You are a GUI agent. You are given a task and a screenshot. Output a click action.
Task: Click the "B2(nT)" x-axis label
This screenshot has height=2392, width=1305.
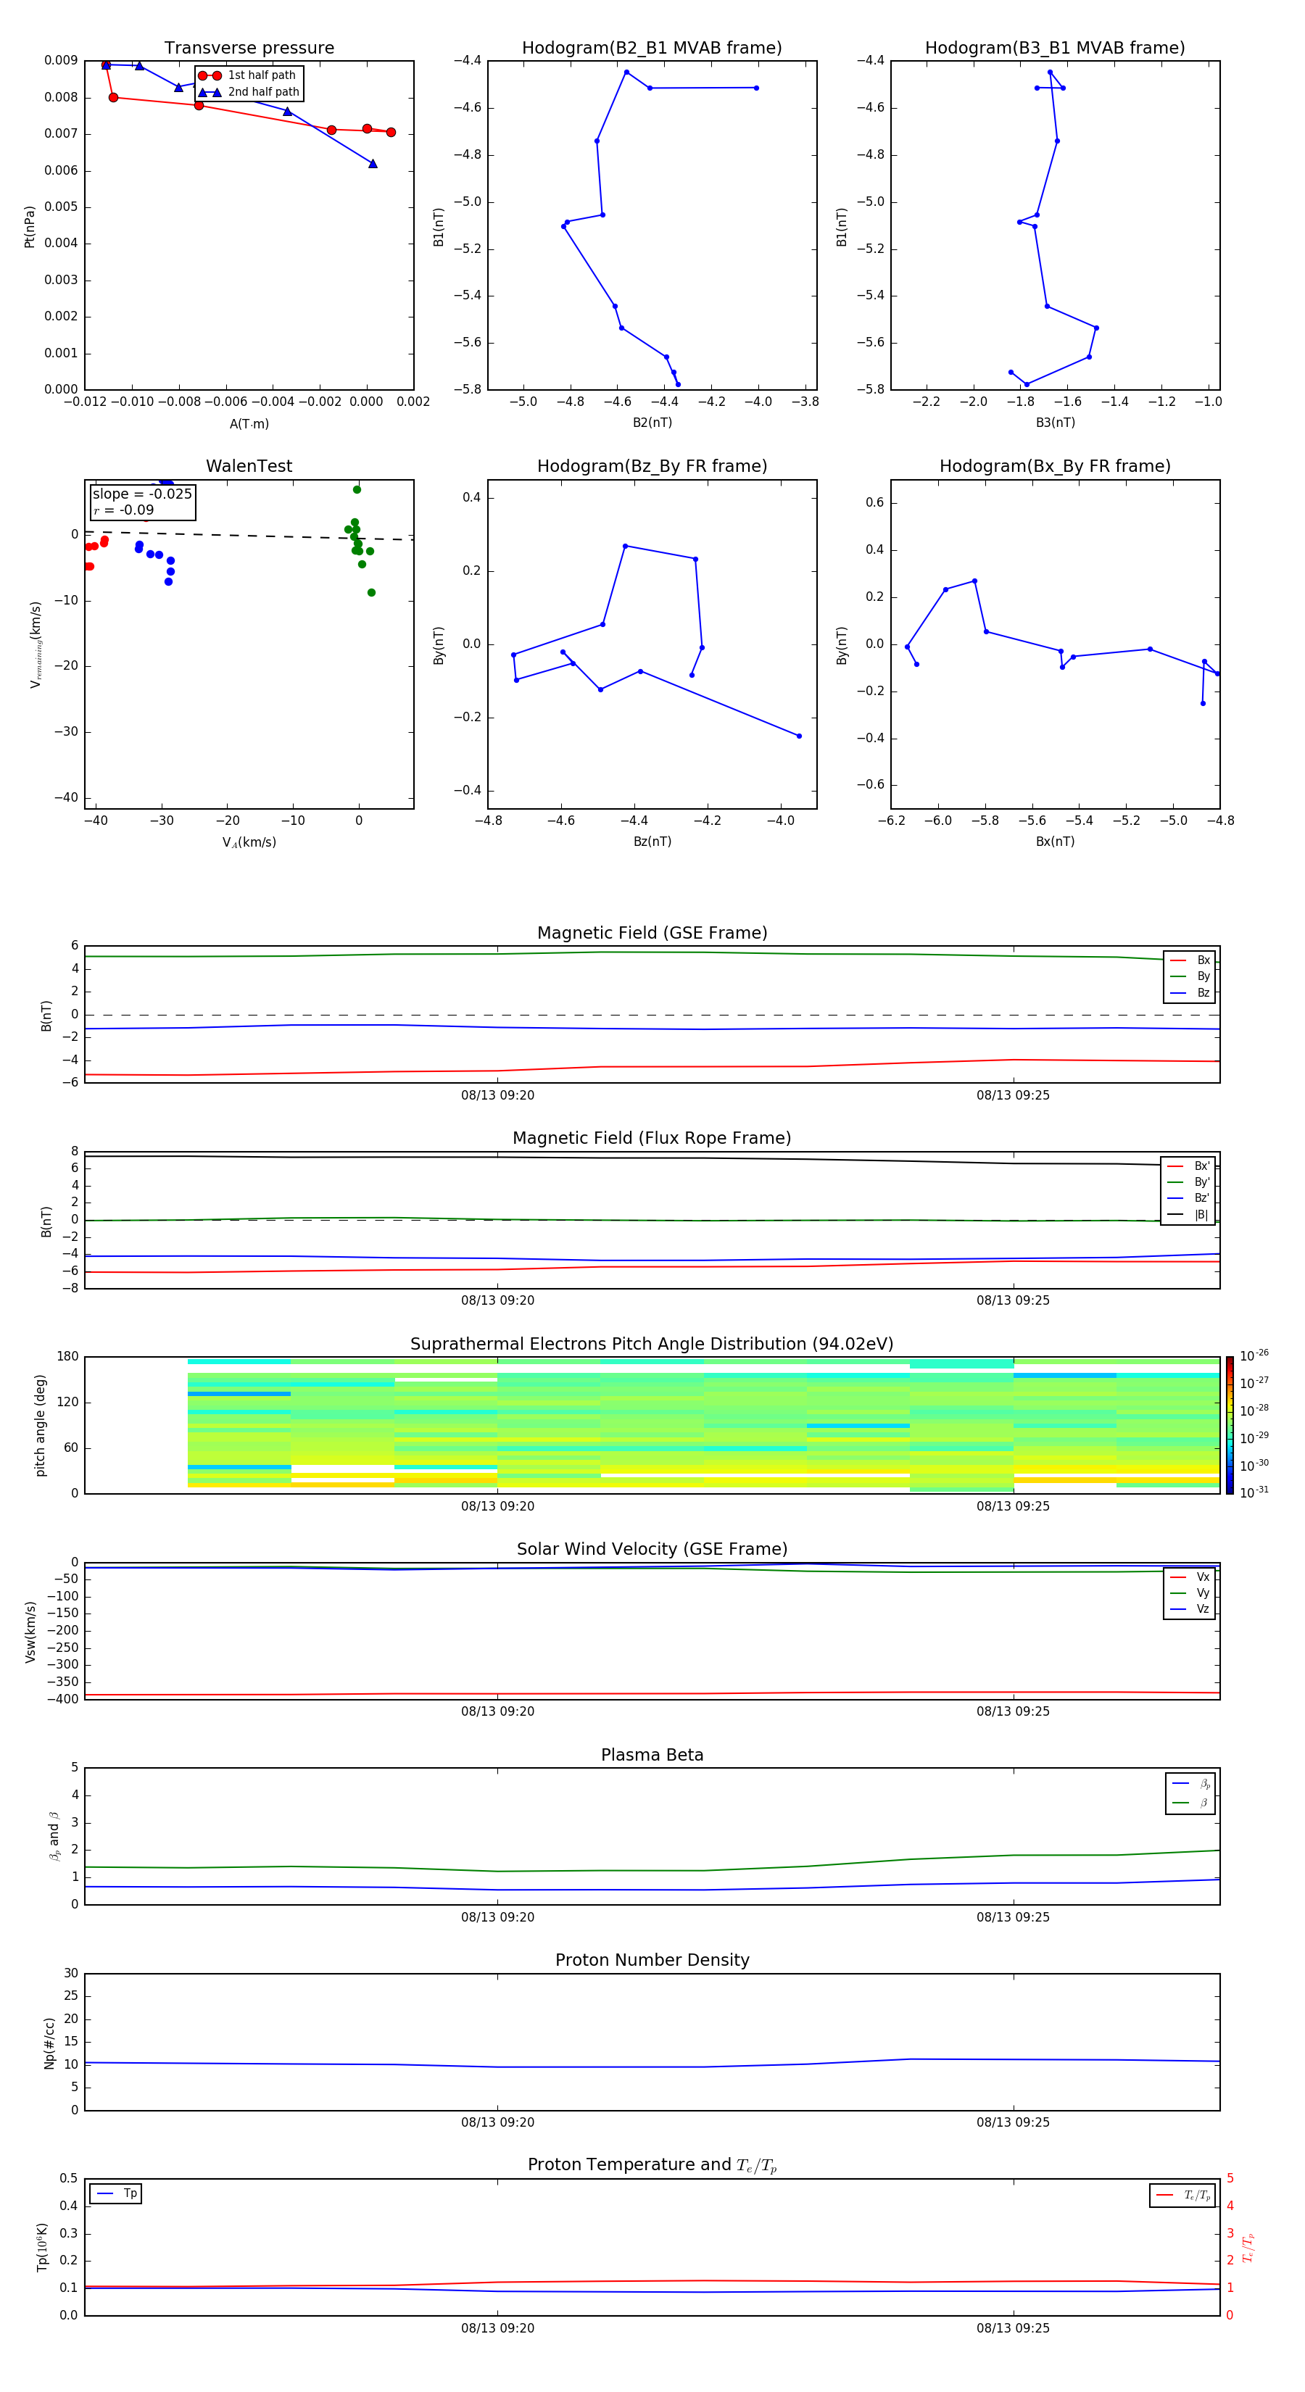tap(652, 423)
